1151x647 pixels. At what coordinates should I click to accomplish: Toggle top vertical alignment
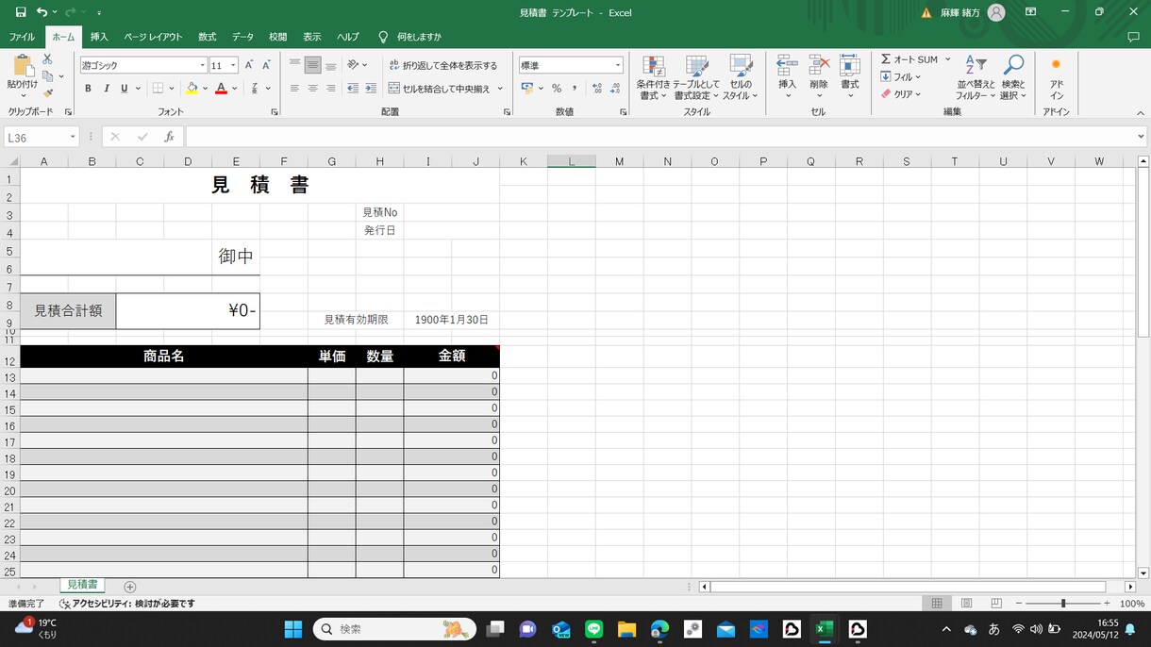(x=294, y=65)
